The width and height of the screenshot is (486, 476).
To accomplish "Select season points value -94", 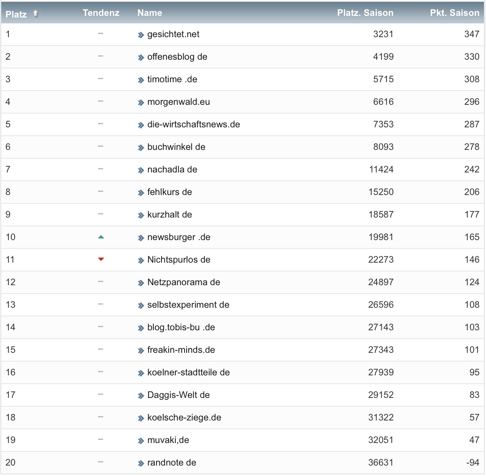I will pos(473,463).
